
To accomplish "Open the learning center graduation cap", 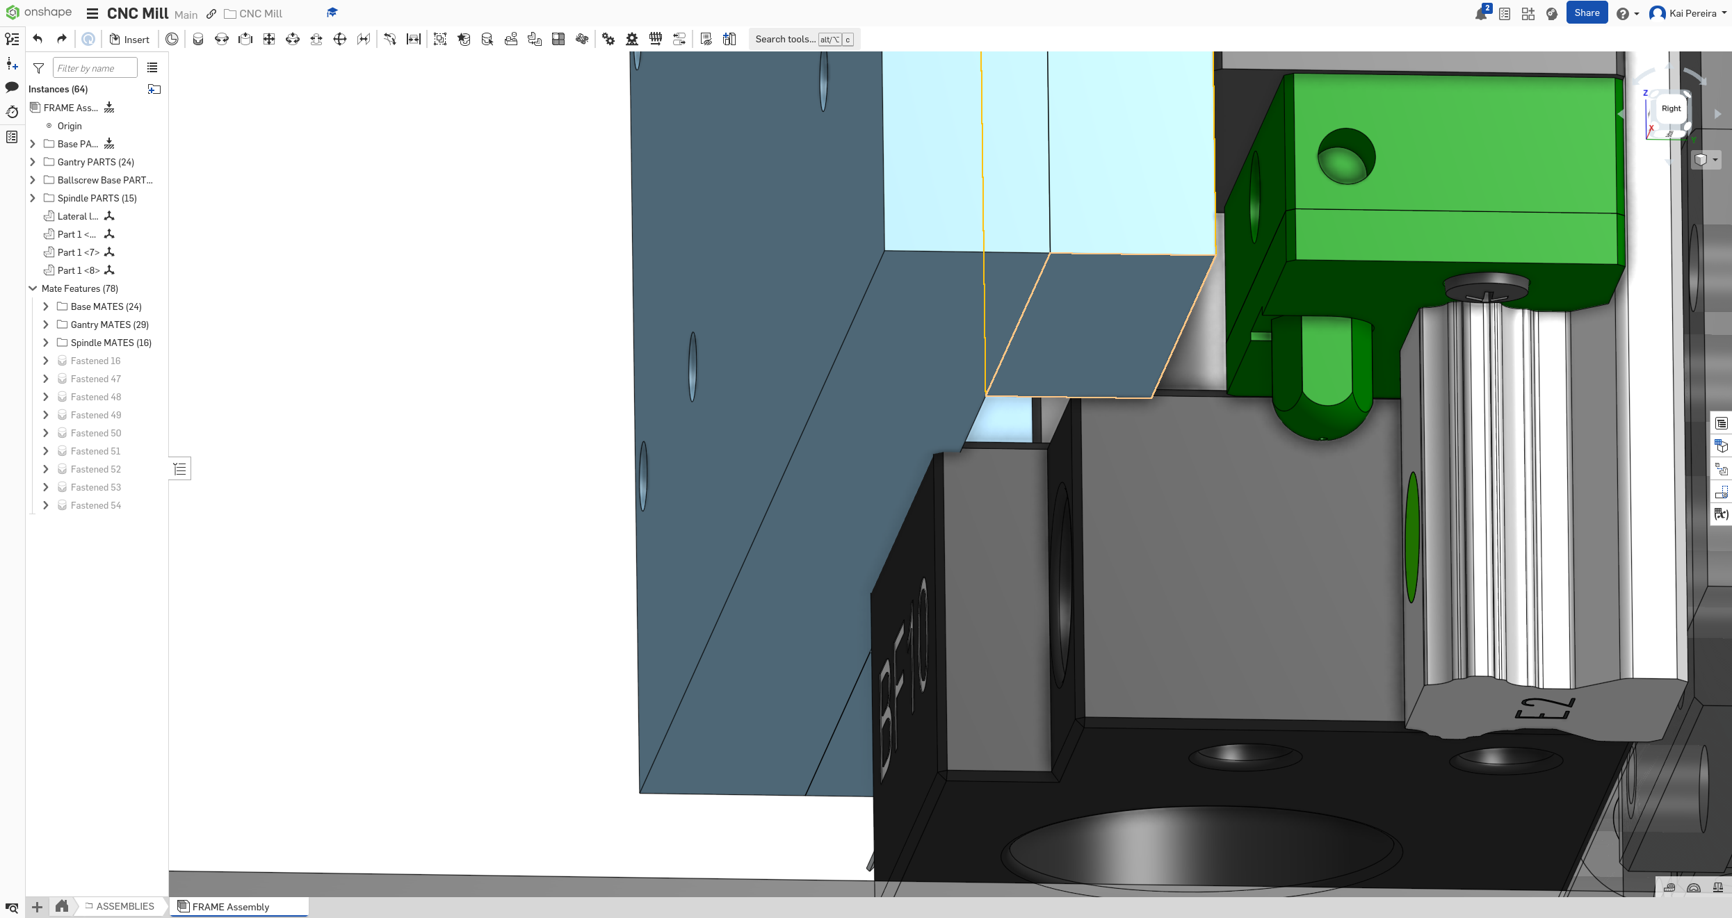I will [x=332, y=12].
